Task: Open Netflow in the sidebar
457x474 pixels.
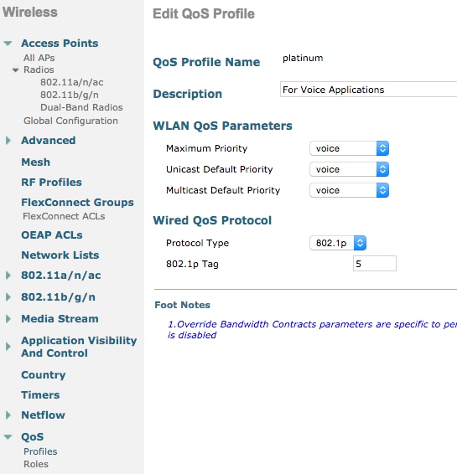Action: click(x=43, y=415)
